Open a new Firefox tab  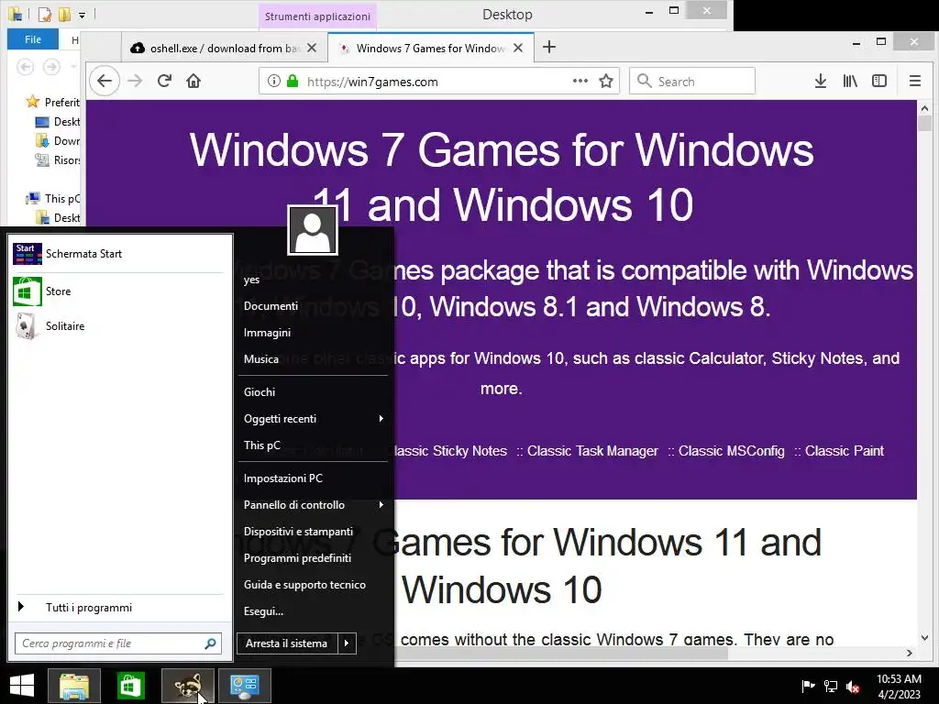[x=549, y=48]
